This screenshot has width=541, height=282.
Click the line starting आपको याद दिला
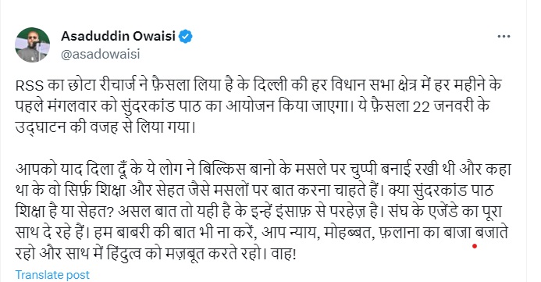coord(263,170)
